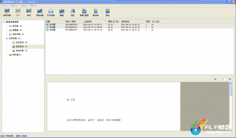Open the 查看/盖章 view and stamp tool

pyautogui.click(x=84, y=13)
